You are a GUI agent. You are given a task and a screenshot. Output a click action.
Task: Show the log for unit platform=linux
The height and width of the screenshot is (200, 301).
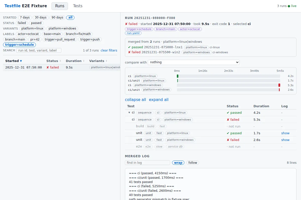pos(285,133)
